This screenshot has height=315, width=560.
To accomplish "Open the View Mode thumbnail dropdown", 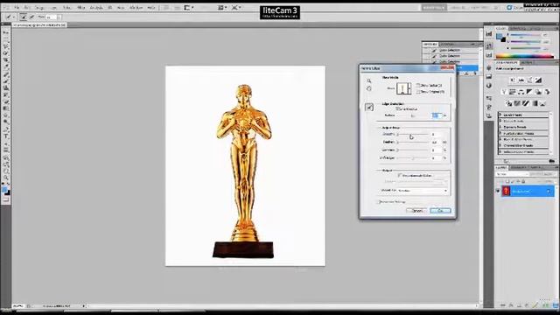I will pos(404,88).
